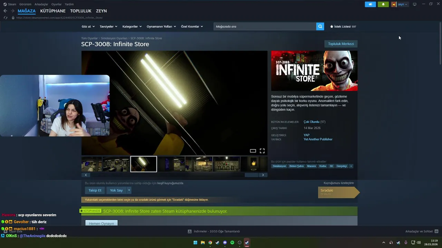Expand the Oynamanın Yolları dropdown

pyautogui.click(x=161, y=27)
